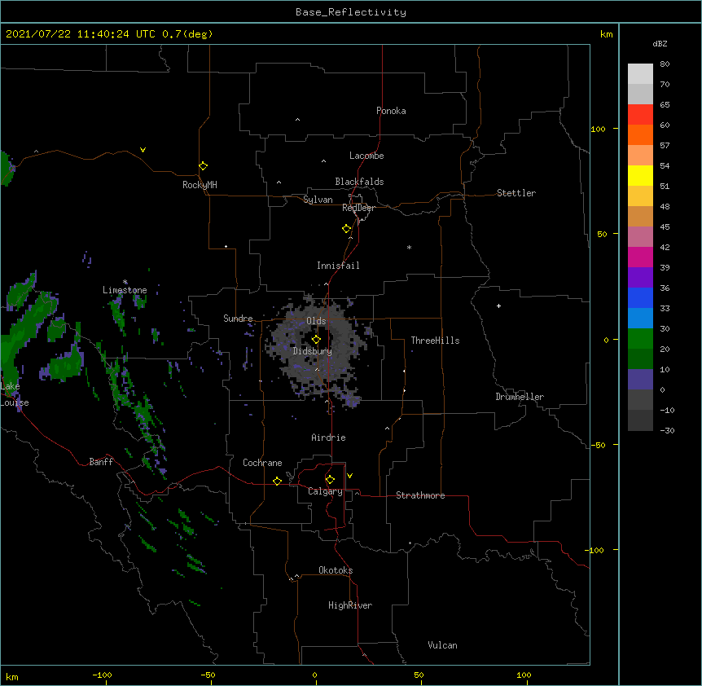The height and width of the screenshot is (686, 702).
Task: Click the red 60-65 dBZ legend swatch
Action: coord(640,115)
